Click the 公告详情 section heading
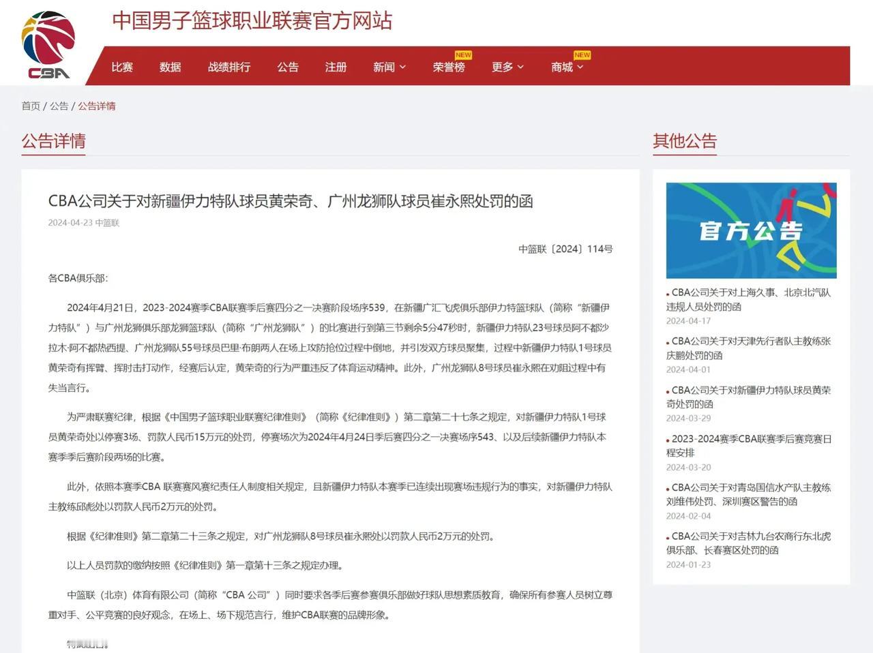The height and width of the screenshot is (653, 873). [x=53, y=141]
